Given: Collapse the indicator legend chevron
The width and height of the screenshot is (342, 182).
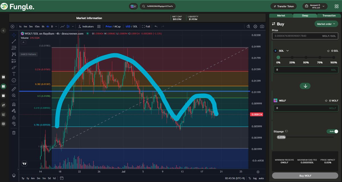Looking at the screenshot, I should pos(23,42).
